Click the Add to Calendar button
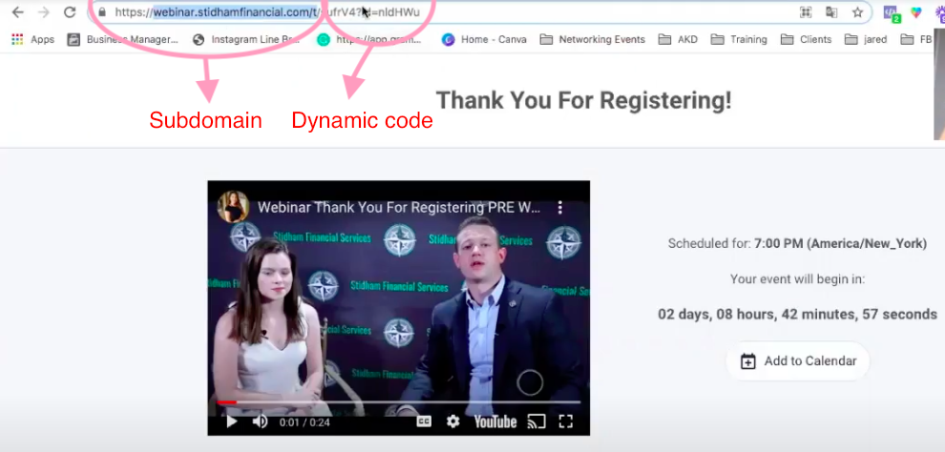 (798, 361)
